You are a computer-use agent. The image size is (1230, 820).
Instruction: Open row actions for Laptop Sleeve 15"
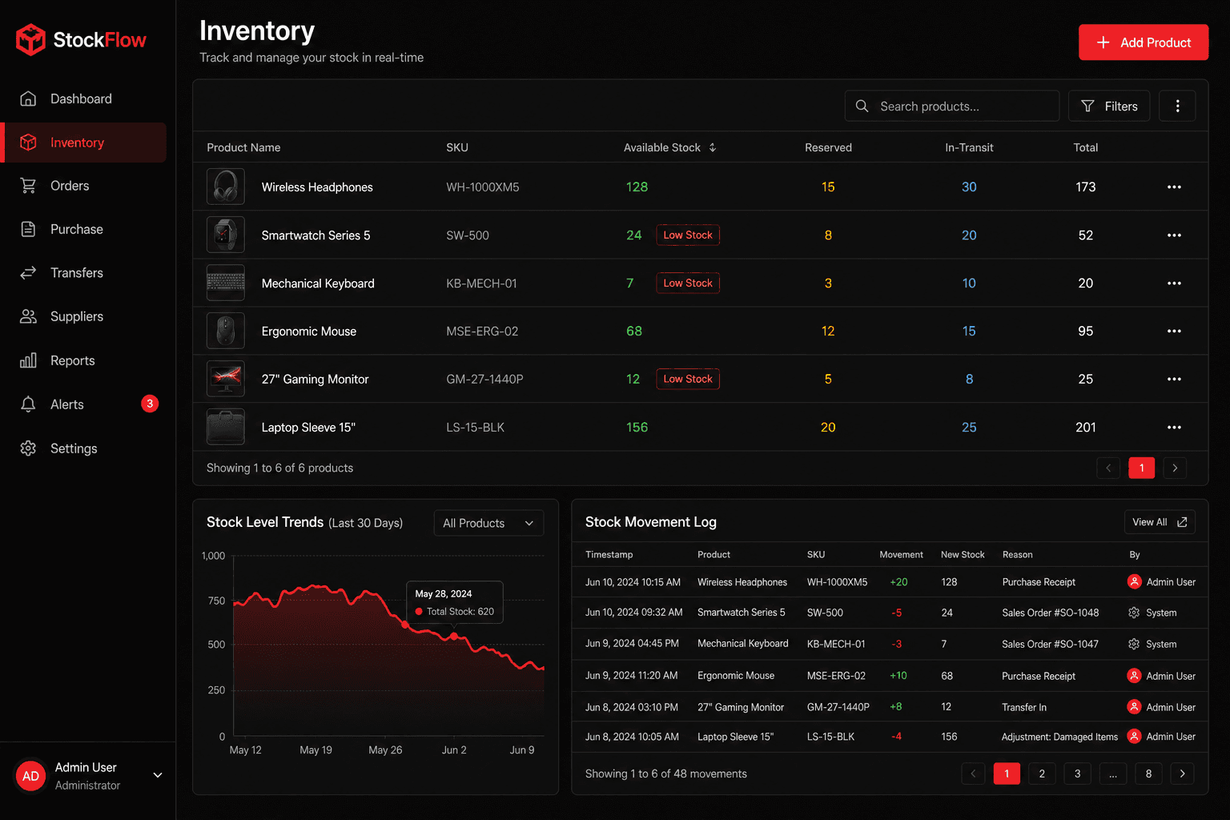(1174, 428)
